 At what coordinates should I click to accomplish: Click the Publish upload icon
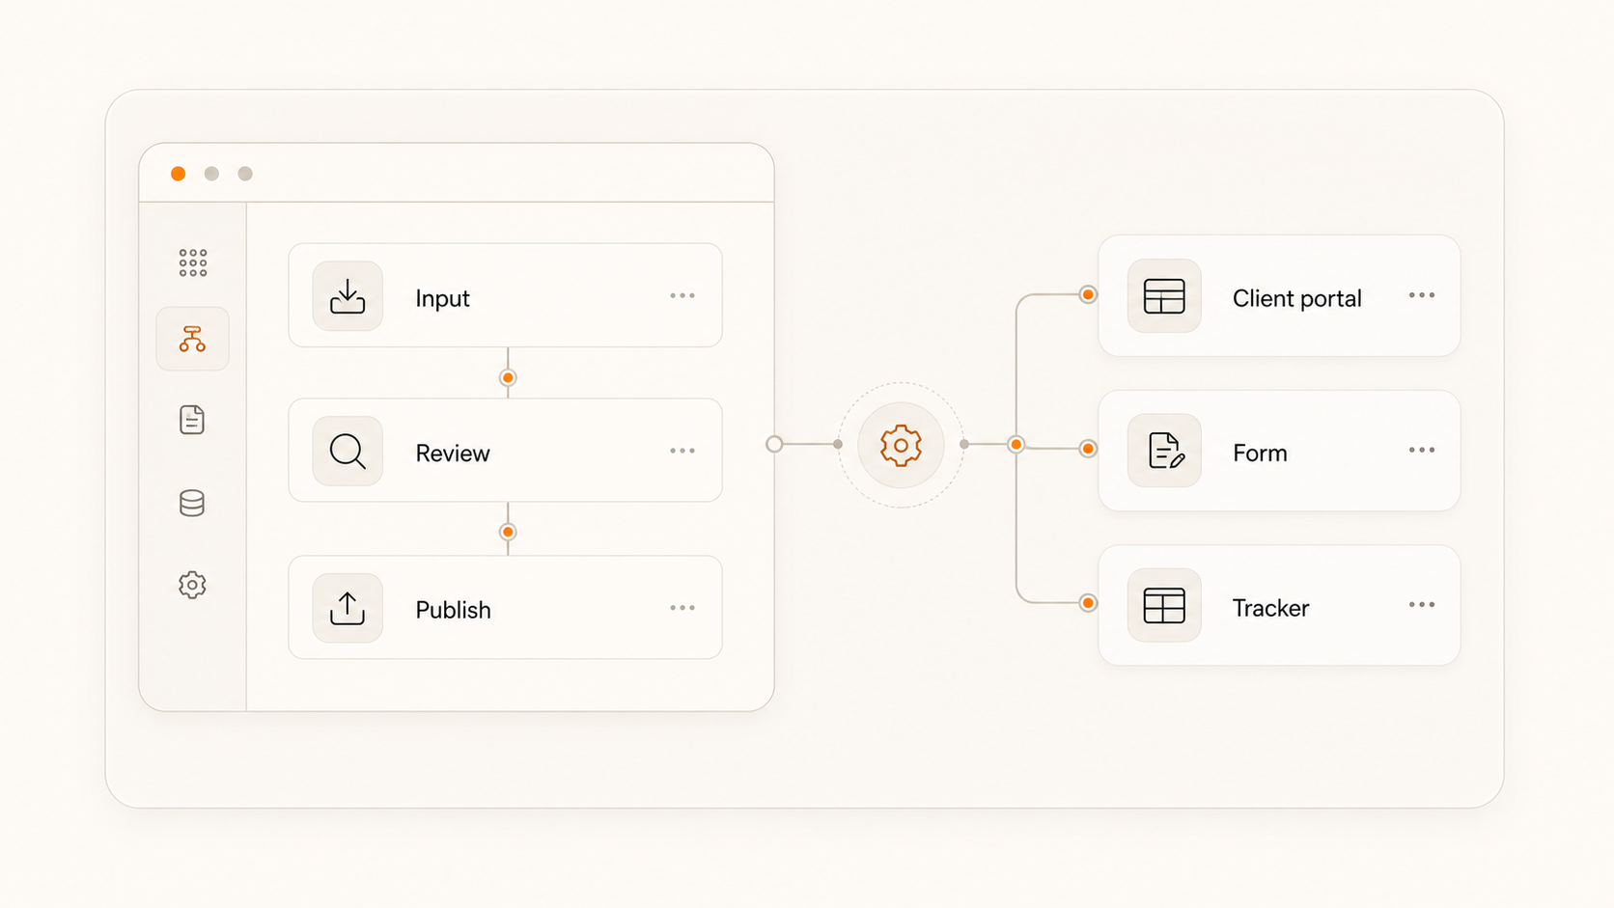click(348, 608)
